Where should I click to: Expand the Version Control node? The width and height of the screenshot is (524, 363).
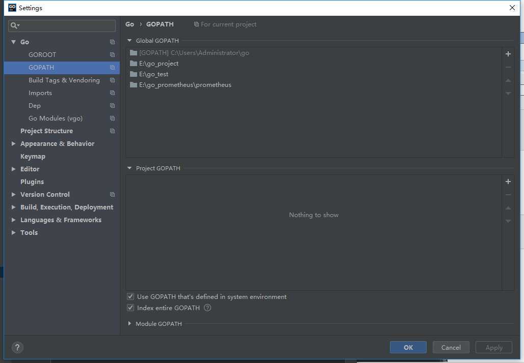(x=13, y=194)
